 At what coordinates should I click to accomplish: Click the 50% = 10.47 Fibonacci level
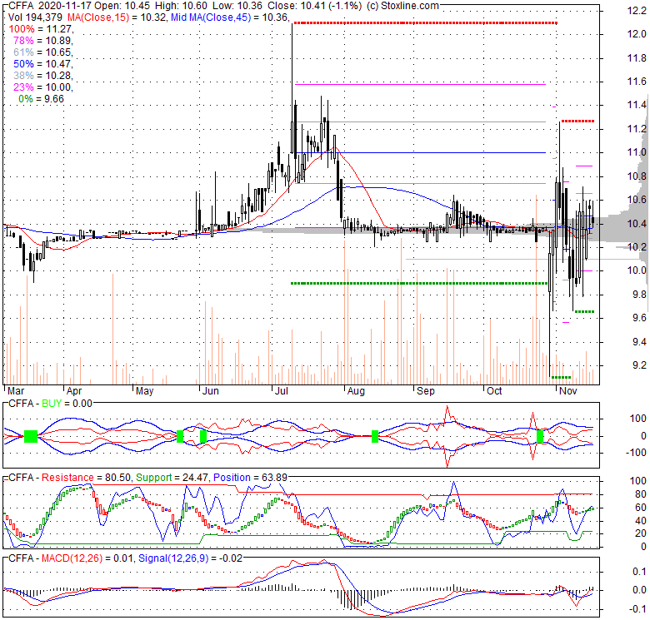[x=42, y=64]
